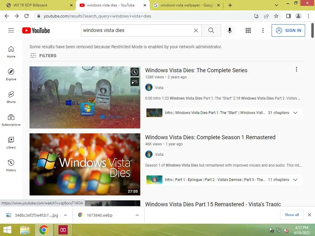
Task: Share this page from the address bar
Action: coord(266,16)
